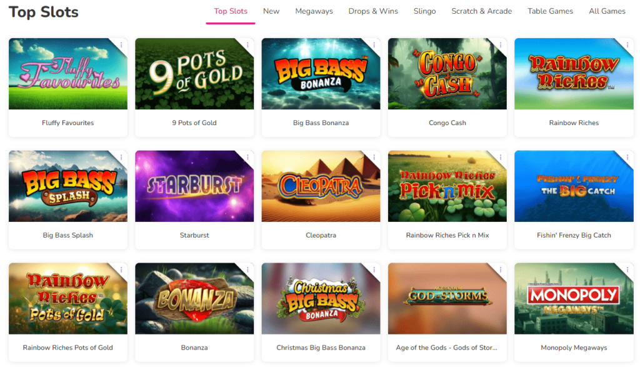Select Rainbow Riches Pots of Gold thumbnail
This screenshot has width=640, height=367.
(67, 298)
